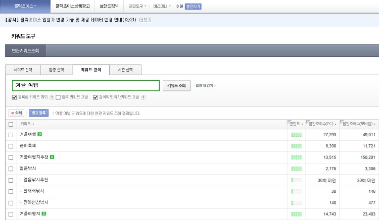Select 연관키워드조회 tab
This screenshot has width=379, height=220.
25,50
